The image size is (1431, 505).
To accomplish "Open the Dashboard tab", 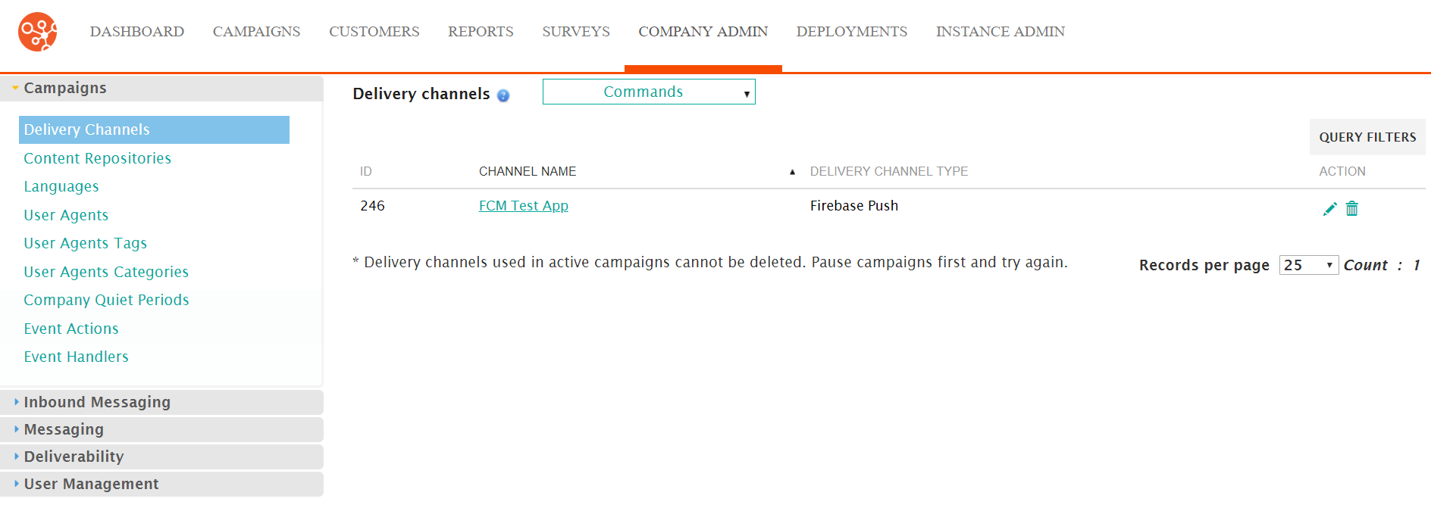I will point(137,32).
